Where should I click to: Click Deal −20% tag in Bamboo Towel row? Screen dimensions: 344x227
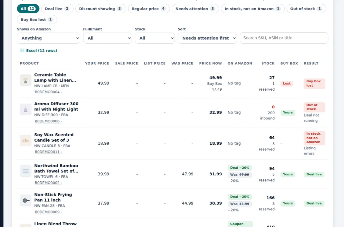(240, 168)
